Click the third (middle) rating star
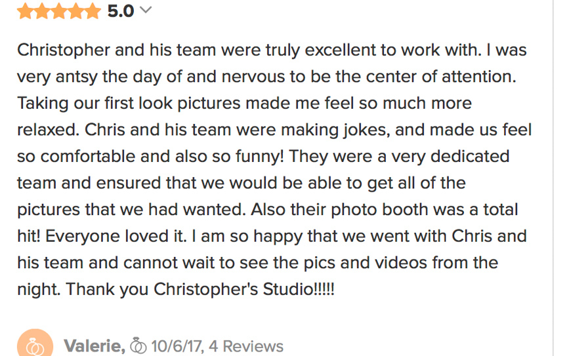The width and height of the screenshot is (567, 356). coord(59,11)
